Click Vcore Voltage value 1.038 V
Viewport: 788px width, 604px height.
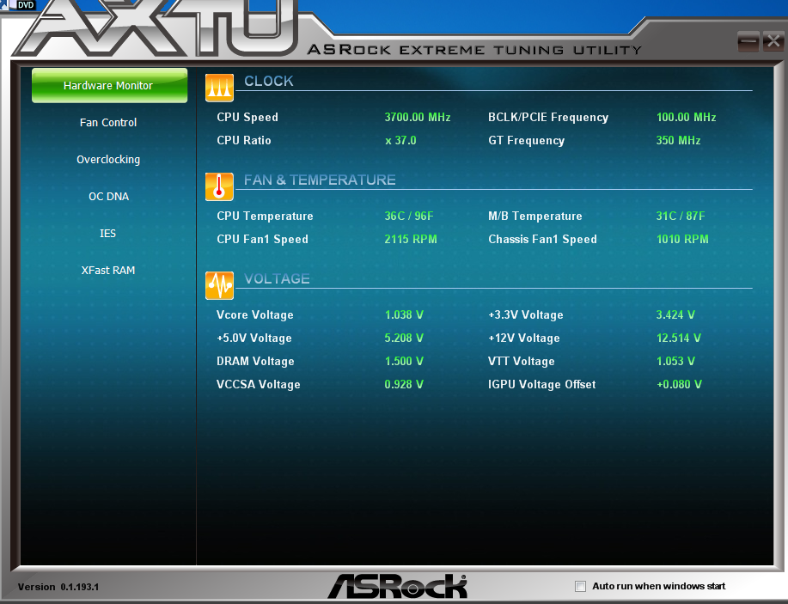[x=404, y=314]
